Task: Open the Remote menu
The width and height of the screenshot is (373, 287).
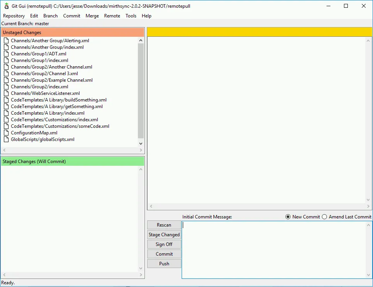Action: tap(112, 16)
